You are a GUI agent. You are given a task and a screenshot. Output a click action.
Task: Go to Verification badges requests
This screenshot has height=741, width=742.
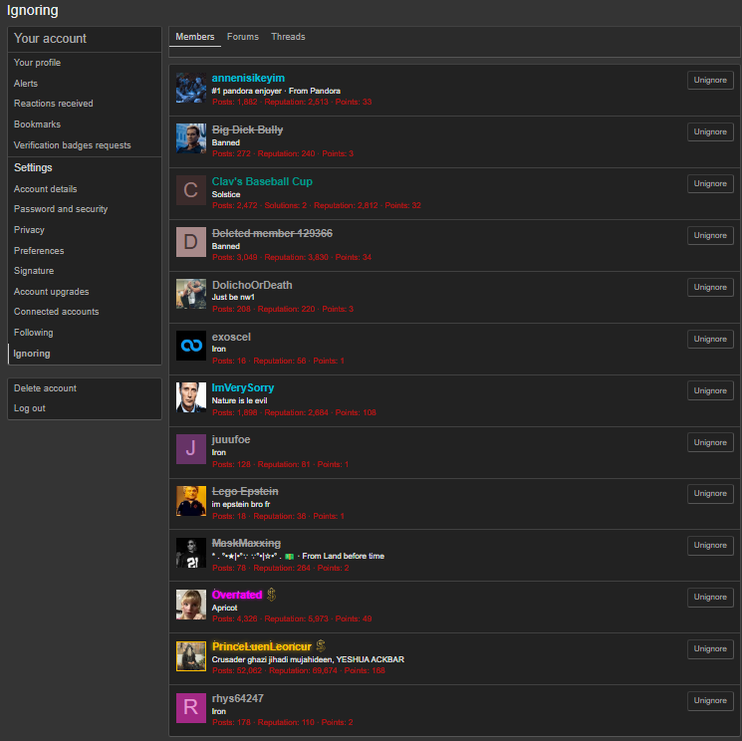(x=72, y=145)
